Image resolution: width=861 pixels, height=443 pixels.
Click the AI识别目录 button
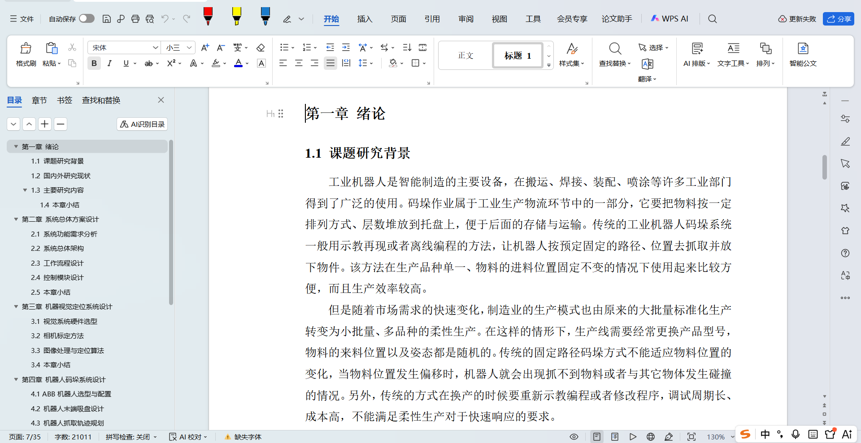pyautogui.click(x=142, y=124)
